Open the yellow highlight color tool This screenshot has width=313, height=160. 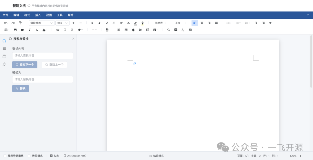point(143,23)
